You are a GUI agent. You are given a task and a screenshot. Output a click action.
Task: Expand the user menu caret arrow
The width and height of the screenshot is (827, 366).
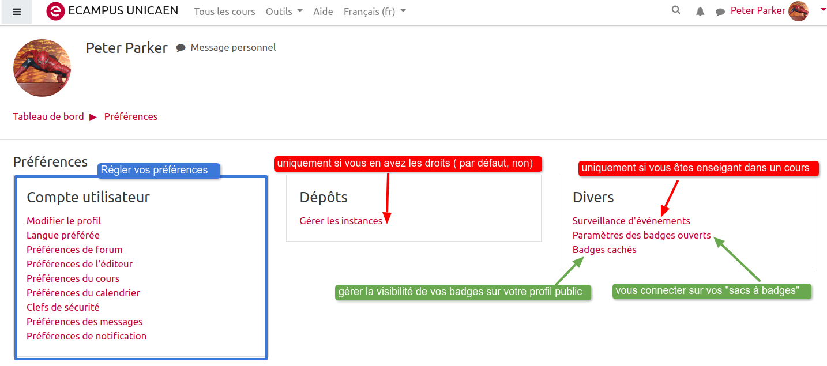point(823,9)
